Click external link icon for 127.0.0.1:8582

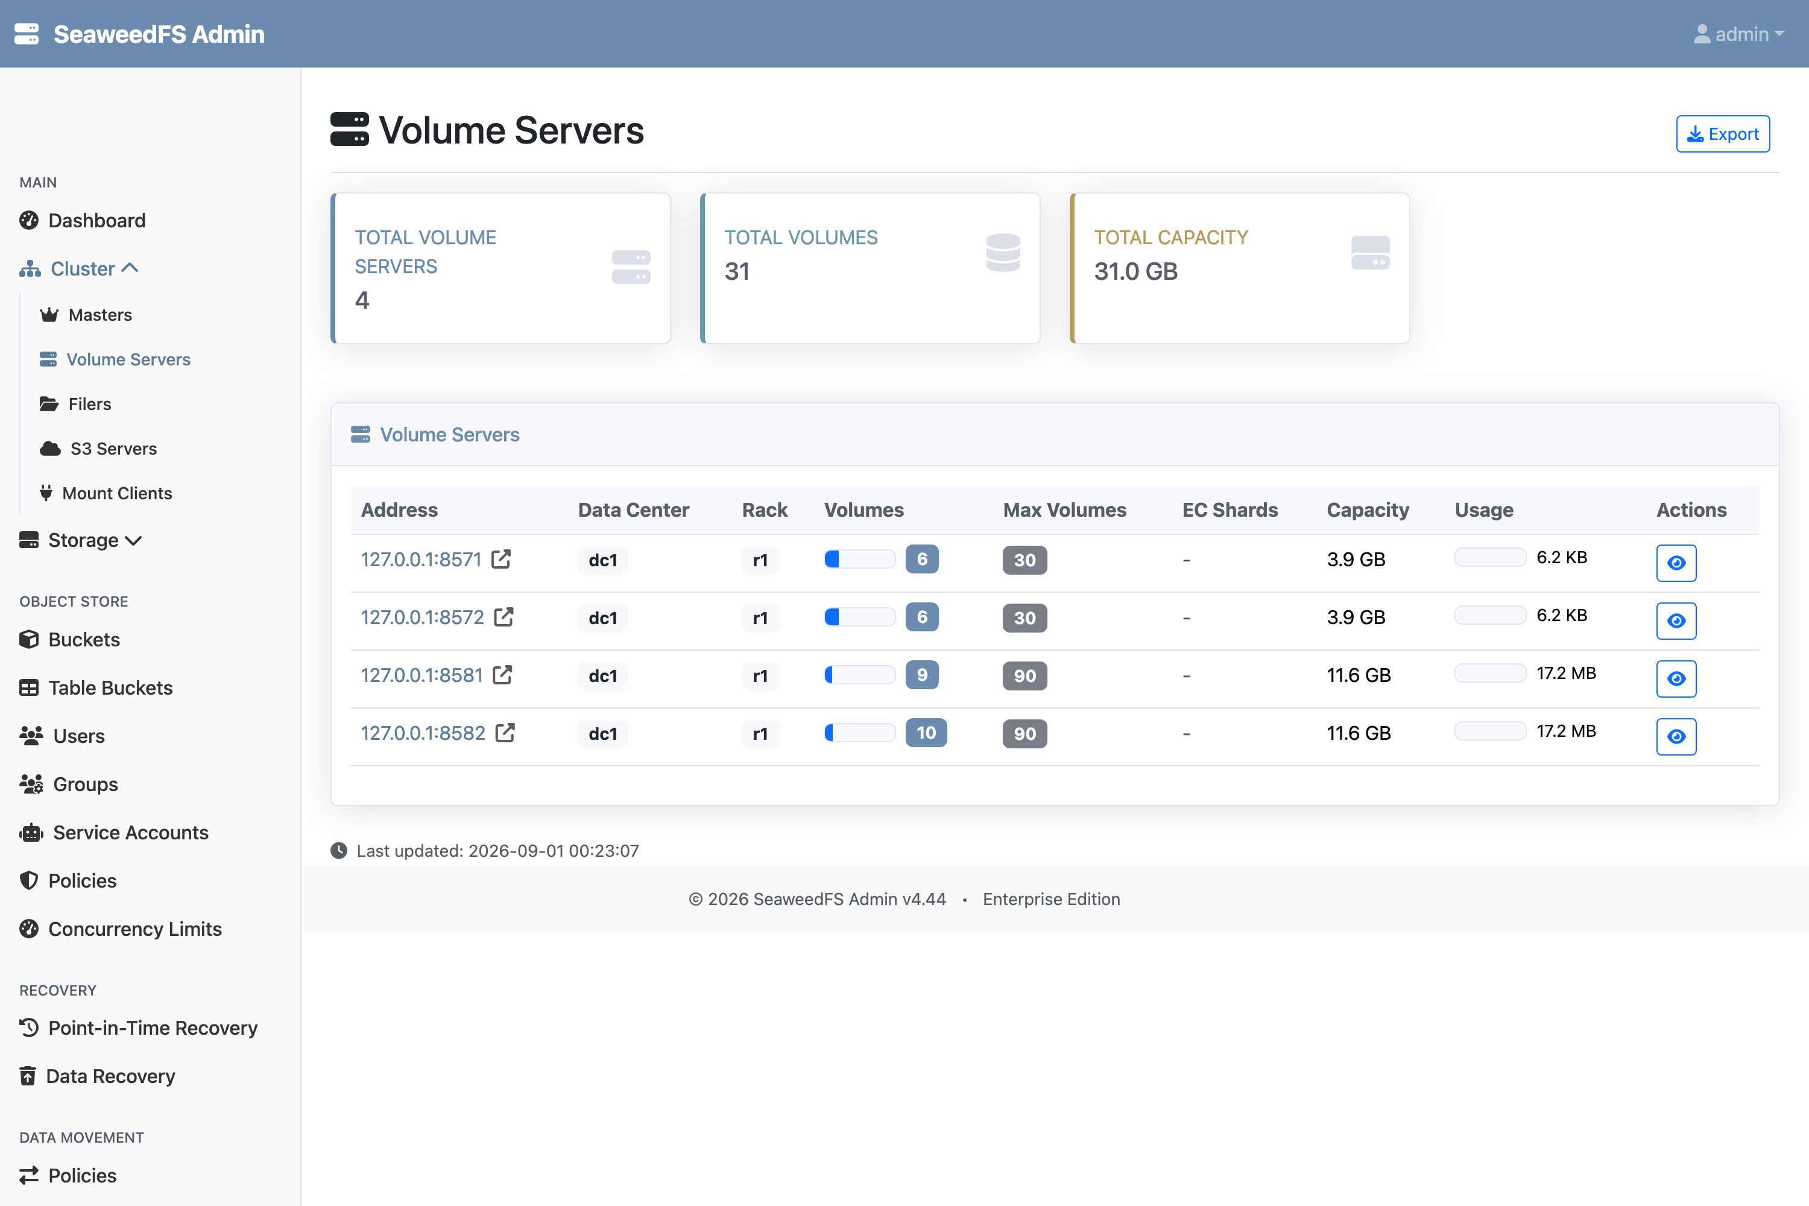505,732
